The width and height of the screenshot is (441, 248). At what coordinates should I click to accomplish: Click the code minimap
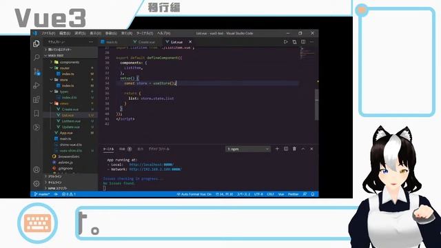click(307, 53)
